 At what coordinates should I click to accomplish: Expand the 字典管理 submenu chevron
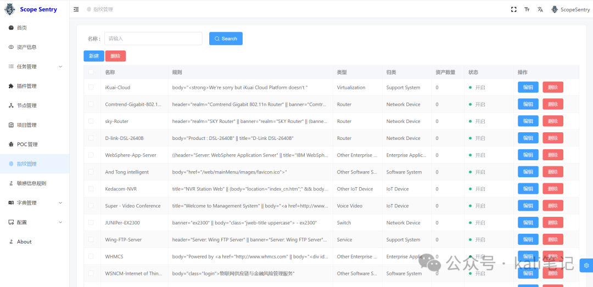coord(60,202)
